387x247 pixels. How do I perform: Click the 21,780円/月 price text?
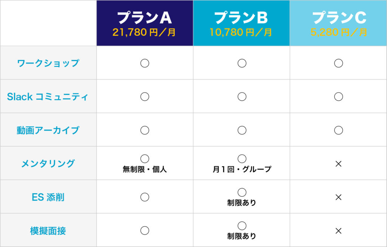pos(144,32)
